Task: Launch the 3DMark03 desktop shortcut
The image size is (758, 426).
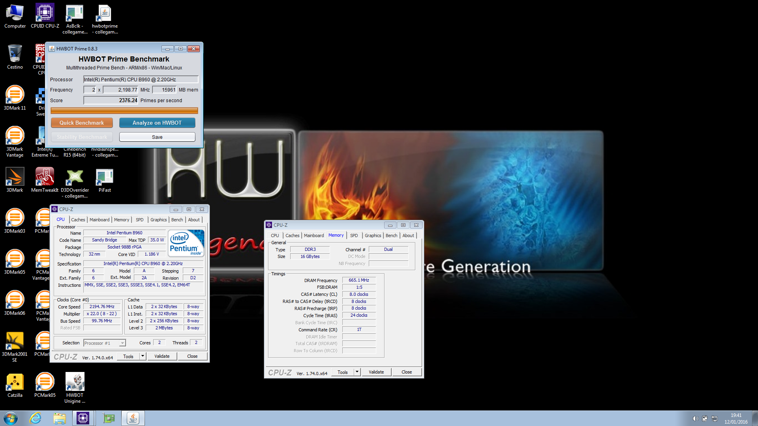Action: [x=15, y=221]
